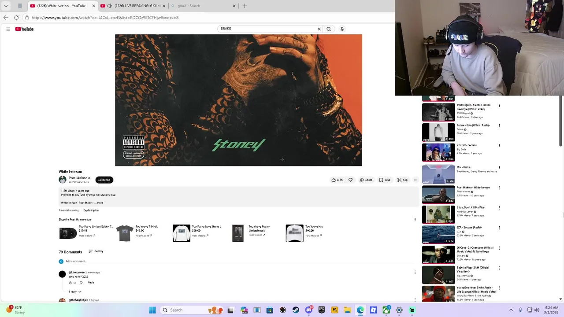Go back in browser history
Image resolution: width=564 pixels, height=317 pixels.
(x=6, y=18)
